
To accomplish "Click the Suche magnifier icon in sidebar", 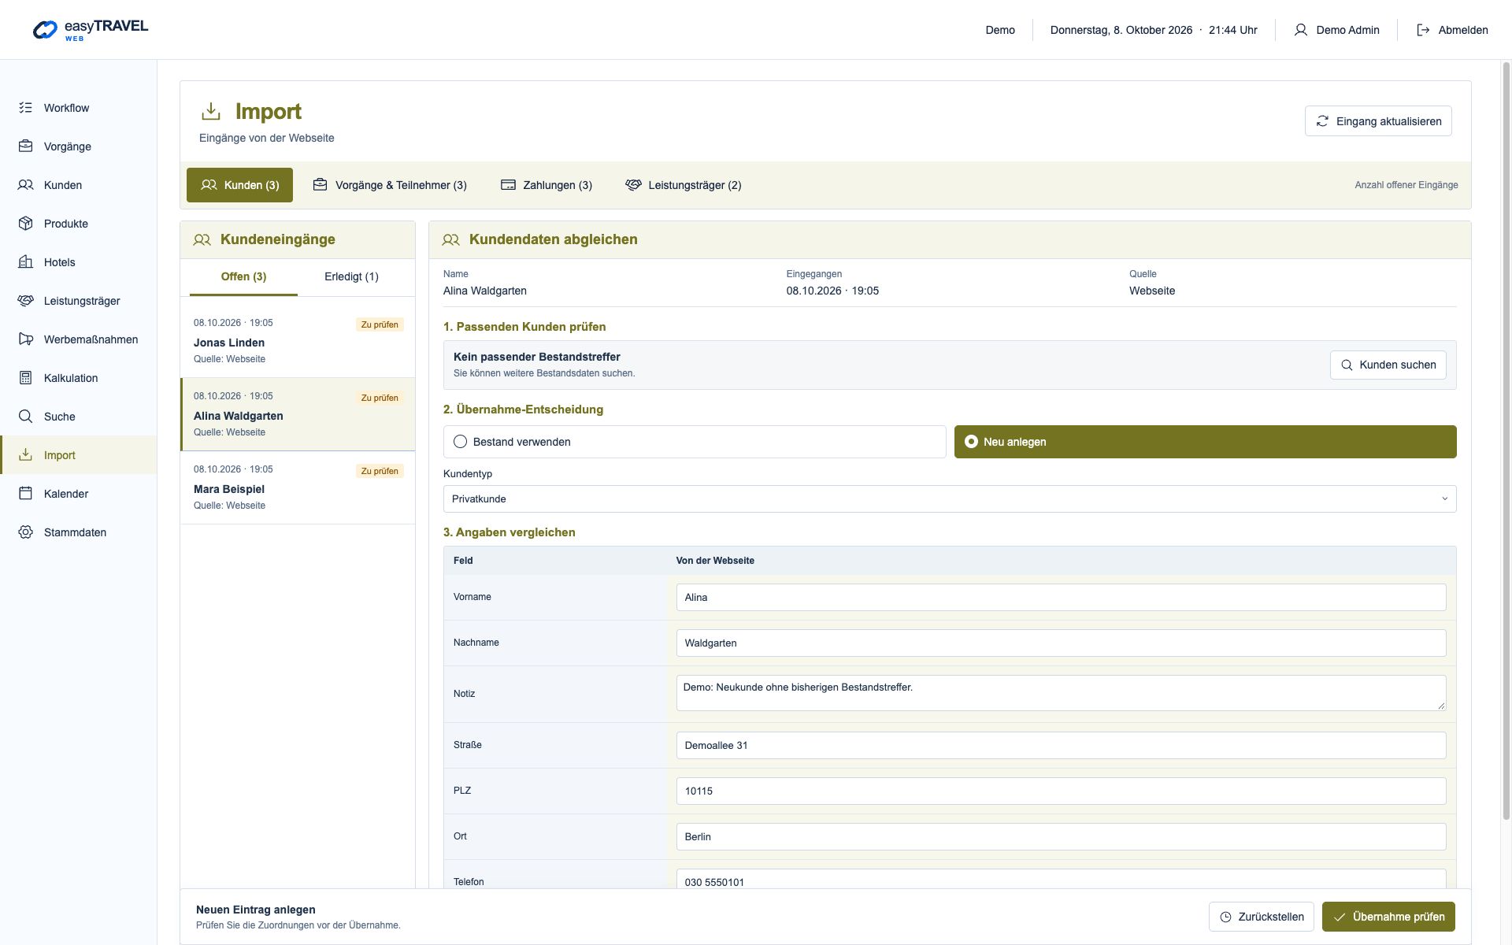I will pos(26,417).
